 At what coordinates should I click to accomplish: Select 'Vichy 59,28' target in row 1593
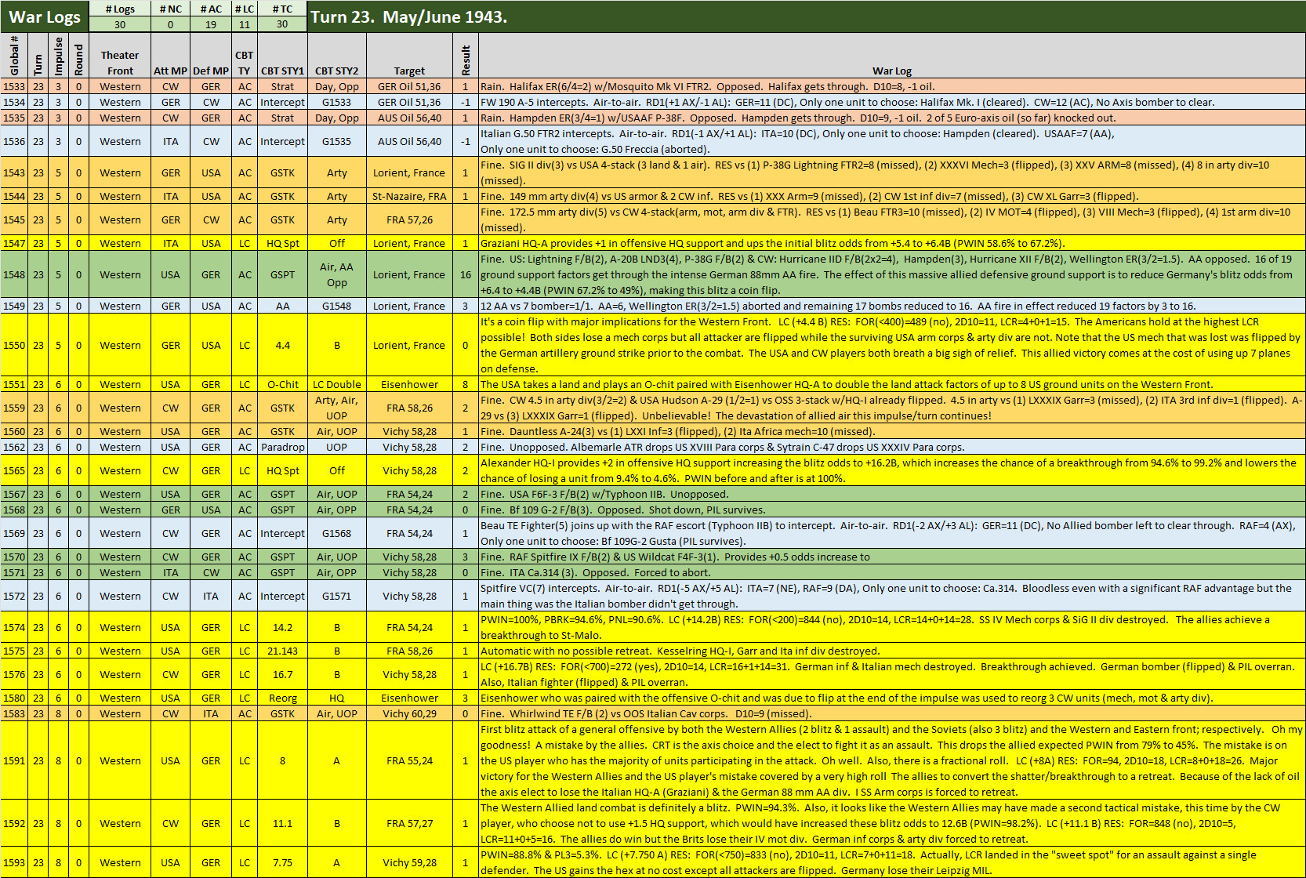click(409, 862)
